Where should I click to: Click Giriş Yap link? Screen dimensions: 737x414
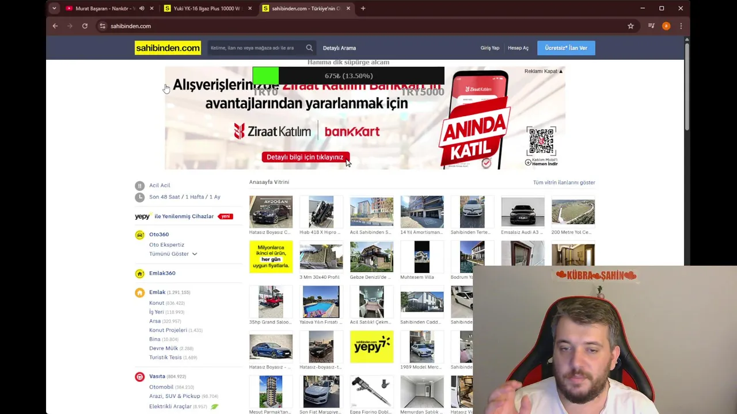490,48
